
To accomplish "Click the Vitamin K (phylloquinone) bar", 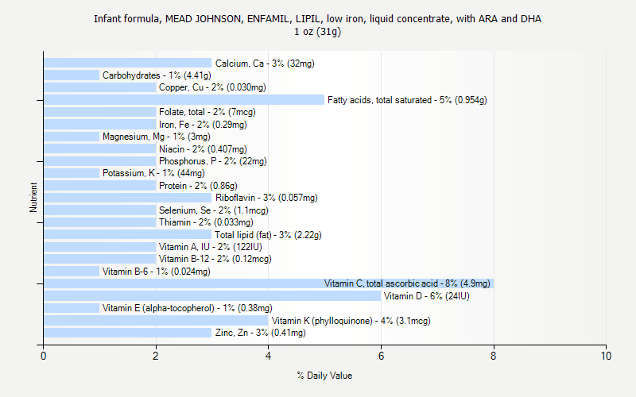I will 156,321.
